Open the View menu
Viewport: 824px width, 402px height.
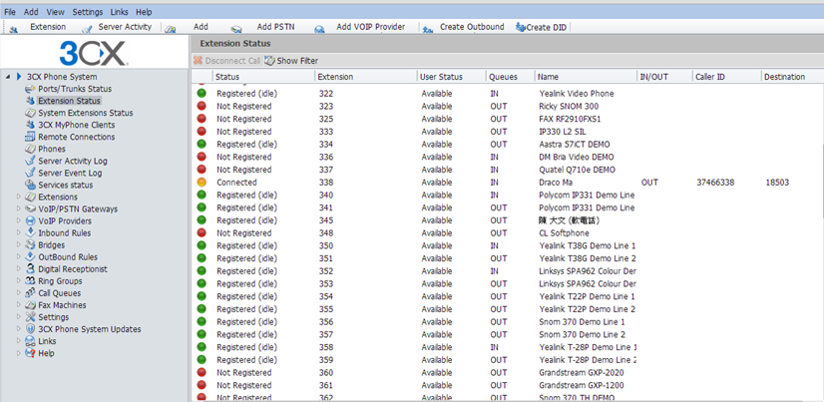pos(55,12)
